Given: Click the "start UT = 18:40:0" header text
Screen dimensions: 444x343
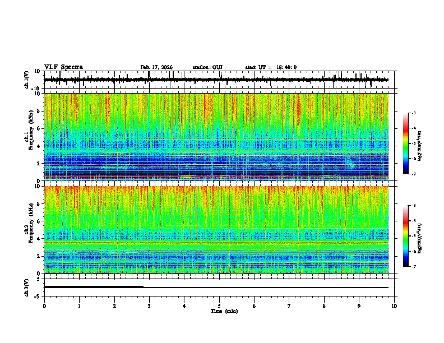Looking at the screenshot, I should pos(271,67).
